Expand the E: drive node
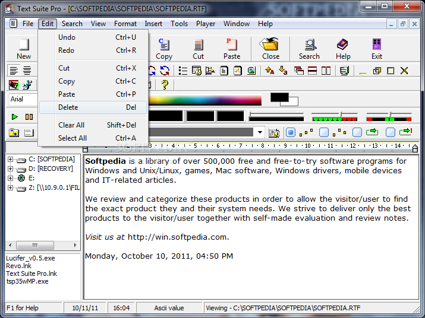The image size is (425, 318). [10, 178]
